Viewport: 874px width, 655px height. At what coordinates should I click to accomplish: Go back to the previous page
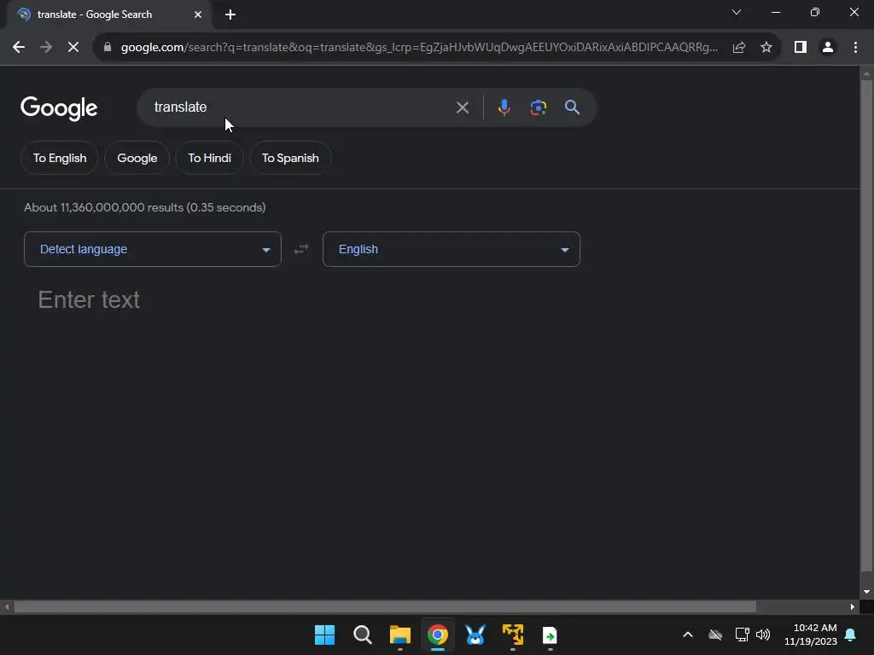click(19, 48)
